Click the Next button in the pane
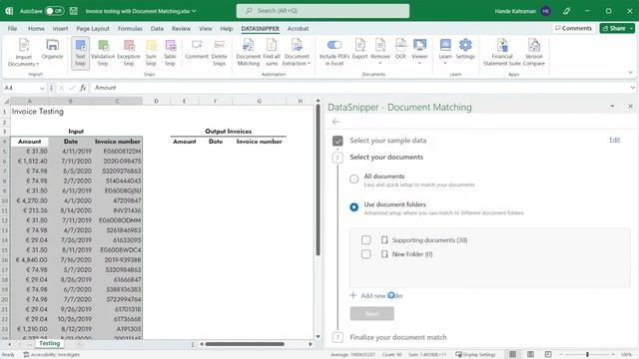This screenshot has width=639, height=359. pos(372,313)
